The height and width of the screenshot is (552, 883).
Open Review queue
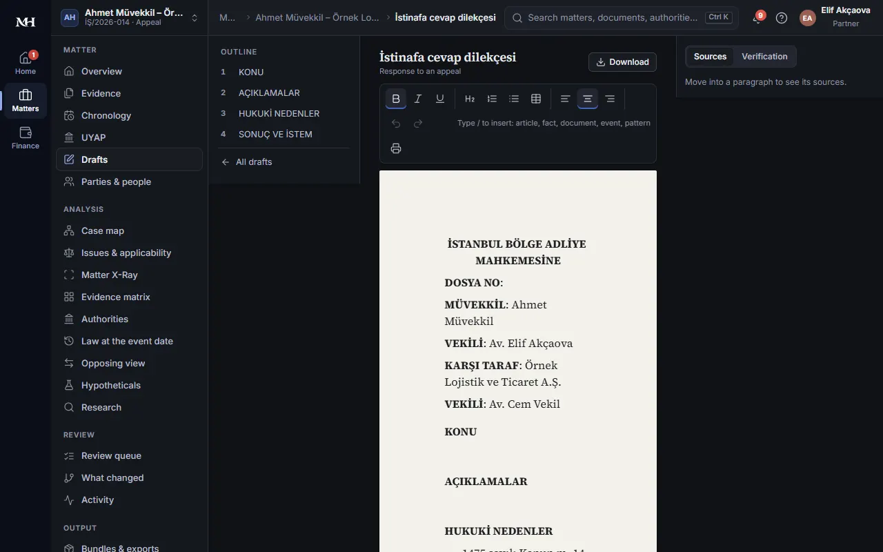click(x=129, y=455)
